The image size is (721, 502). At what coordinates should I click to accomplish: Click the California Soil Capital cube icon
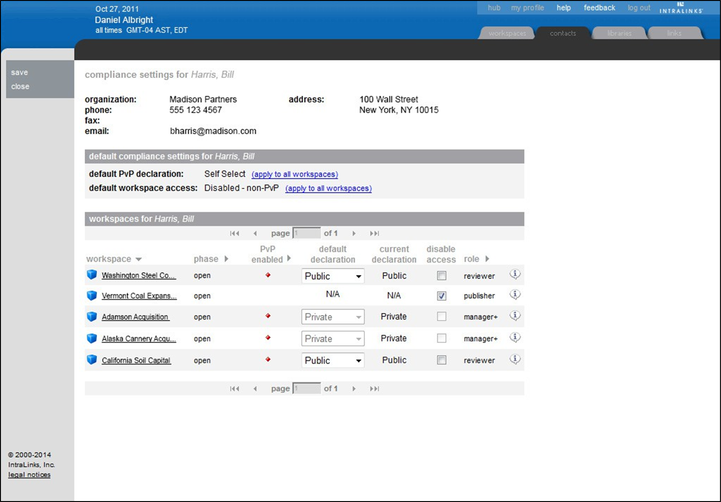click(92, 359)
